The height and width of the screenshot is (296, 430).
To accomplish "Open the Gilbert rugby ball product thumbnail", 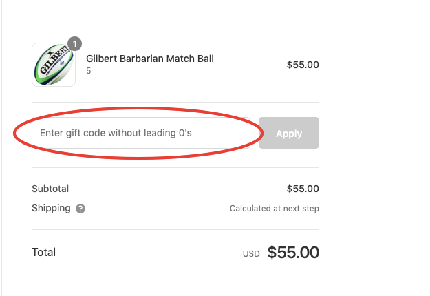I will tap(54, 65).
